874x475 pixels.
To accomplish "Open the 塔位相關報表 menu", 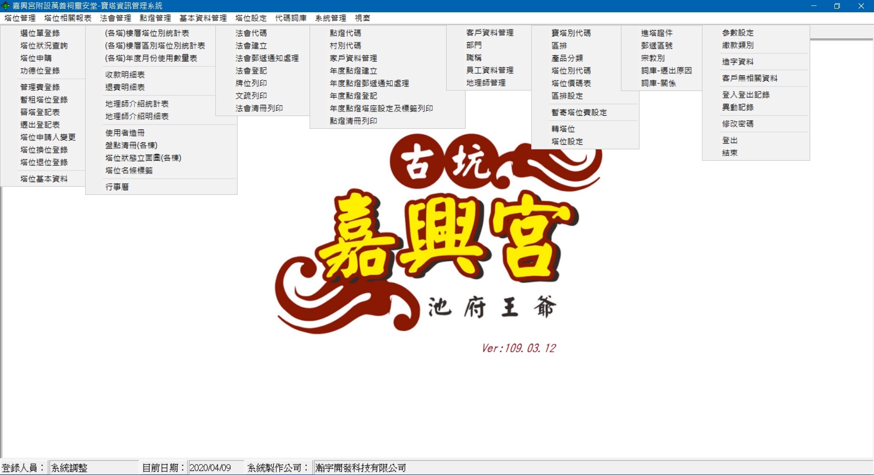I will pos(68,18).
